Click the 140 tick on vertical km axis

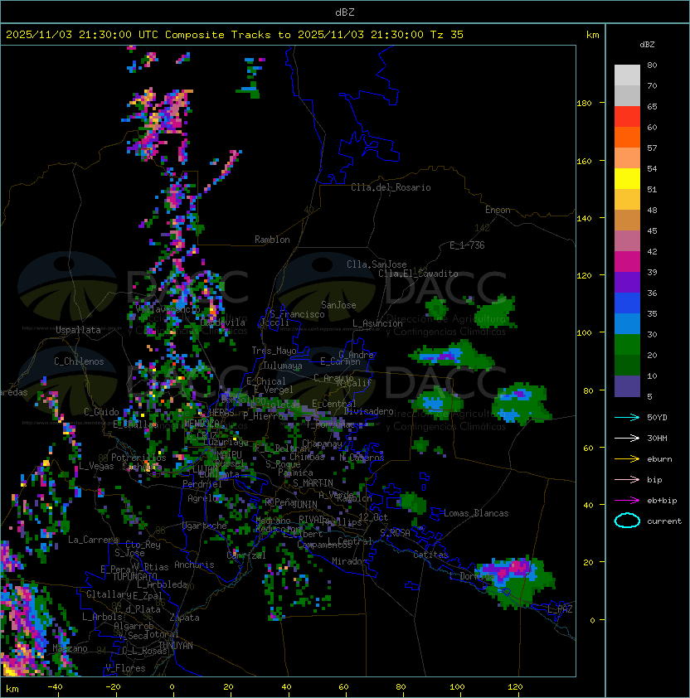pos(584,219)
